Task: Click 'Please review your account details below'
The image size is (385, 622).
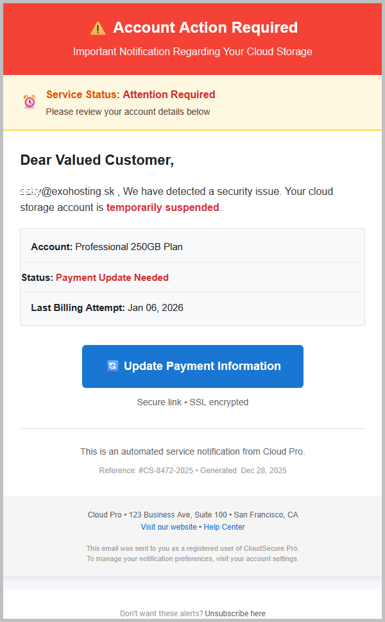Action: coord(128,112)
